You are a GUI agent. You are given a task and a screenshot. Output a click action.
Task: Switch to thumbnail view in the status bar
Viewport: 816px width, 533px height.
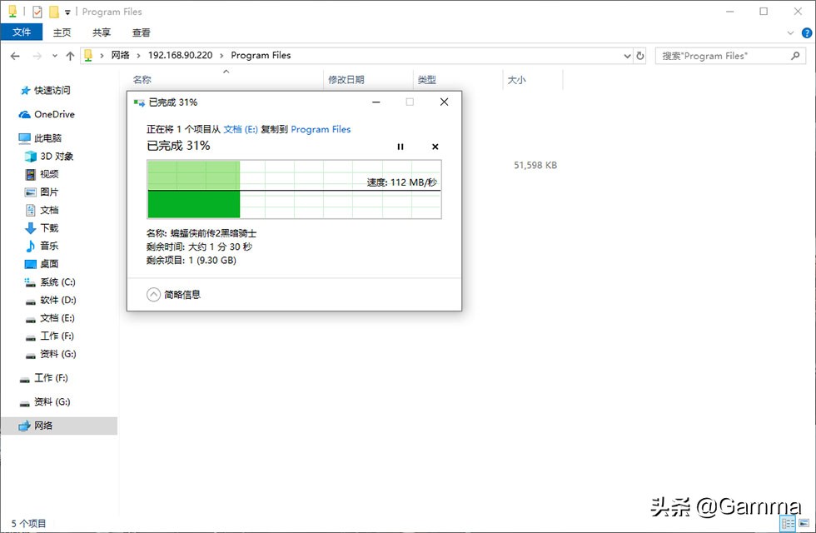pyautogui.click(x=804, y=524)
